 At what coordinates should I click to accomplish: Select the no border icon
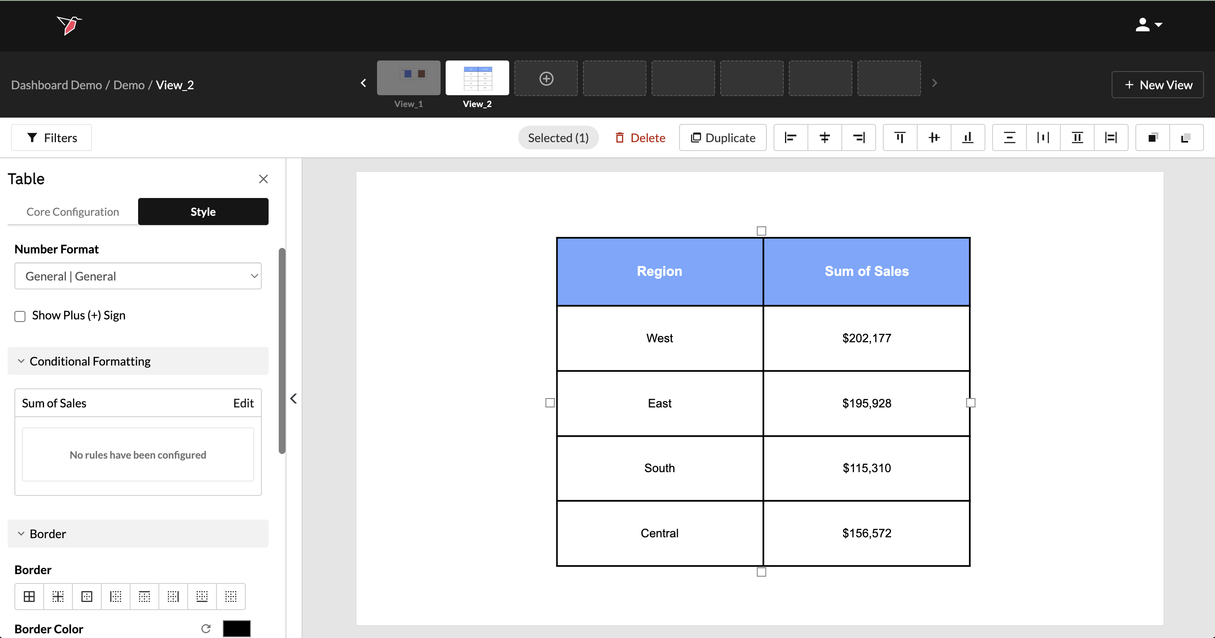[x=230, y=597]
